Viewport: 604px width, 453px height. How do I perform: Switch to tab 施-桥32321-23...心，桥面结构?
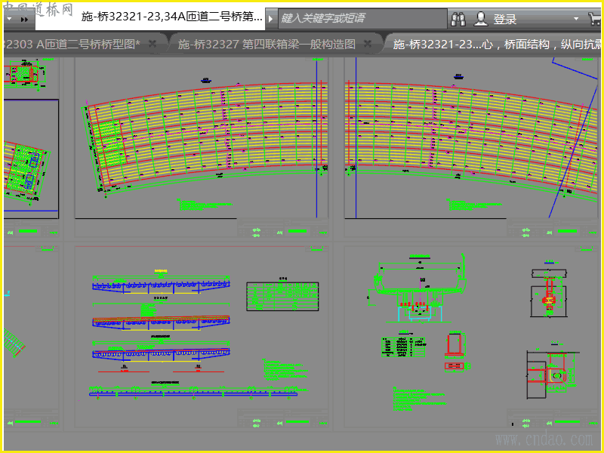[497, 45]
